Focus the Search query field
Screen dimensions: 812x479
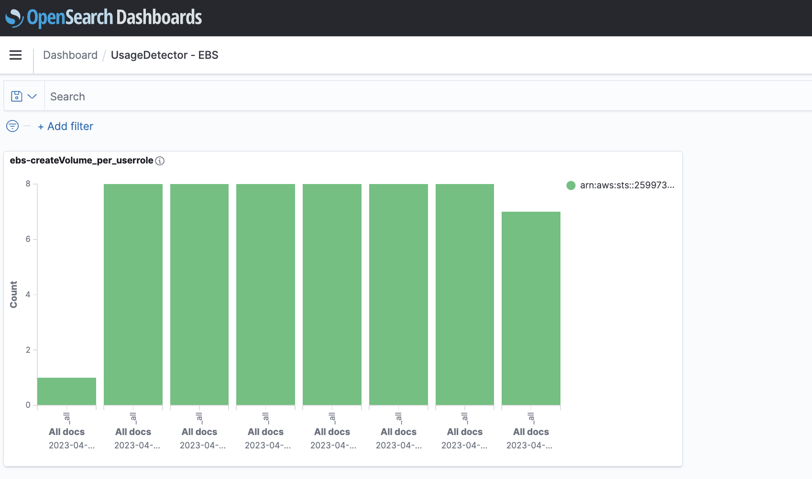[x=428, y=96]
